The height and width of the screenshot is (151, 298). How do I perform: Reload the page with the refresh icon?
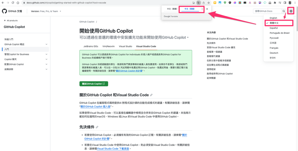click(13, 3)
